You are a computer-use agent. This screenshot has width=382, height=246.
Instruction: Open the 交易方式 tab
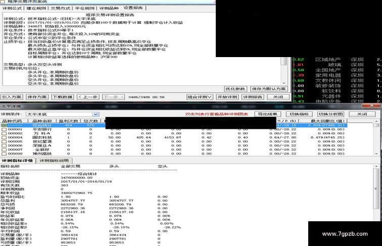click(61, 8)
